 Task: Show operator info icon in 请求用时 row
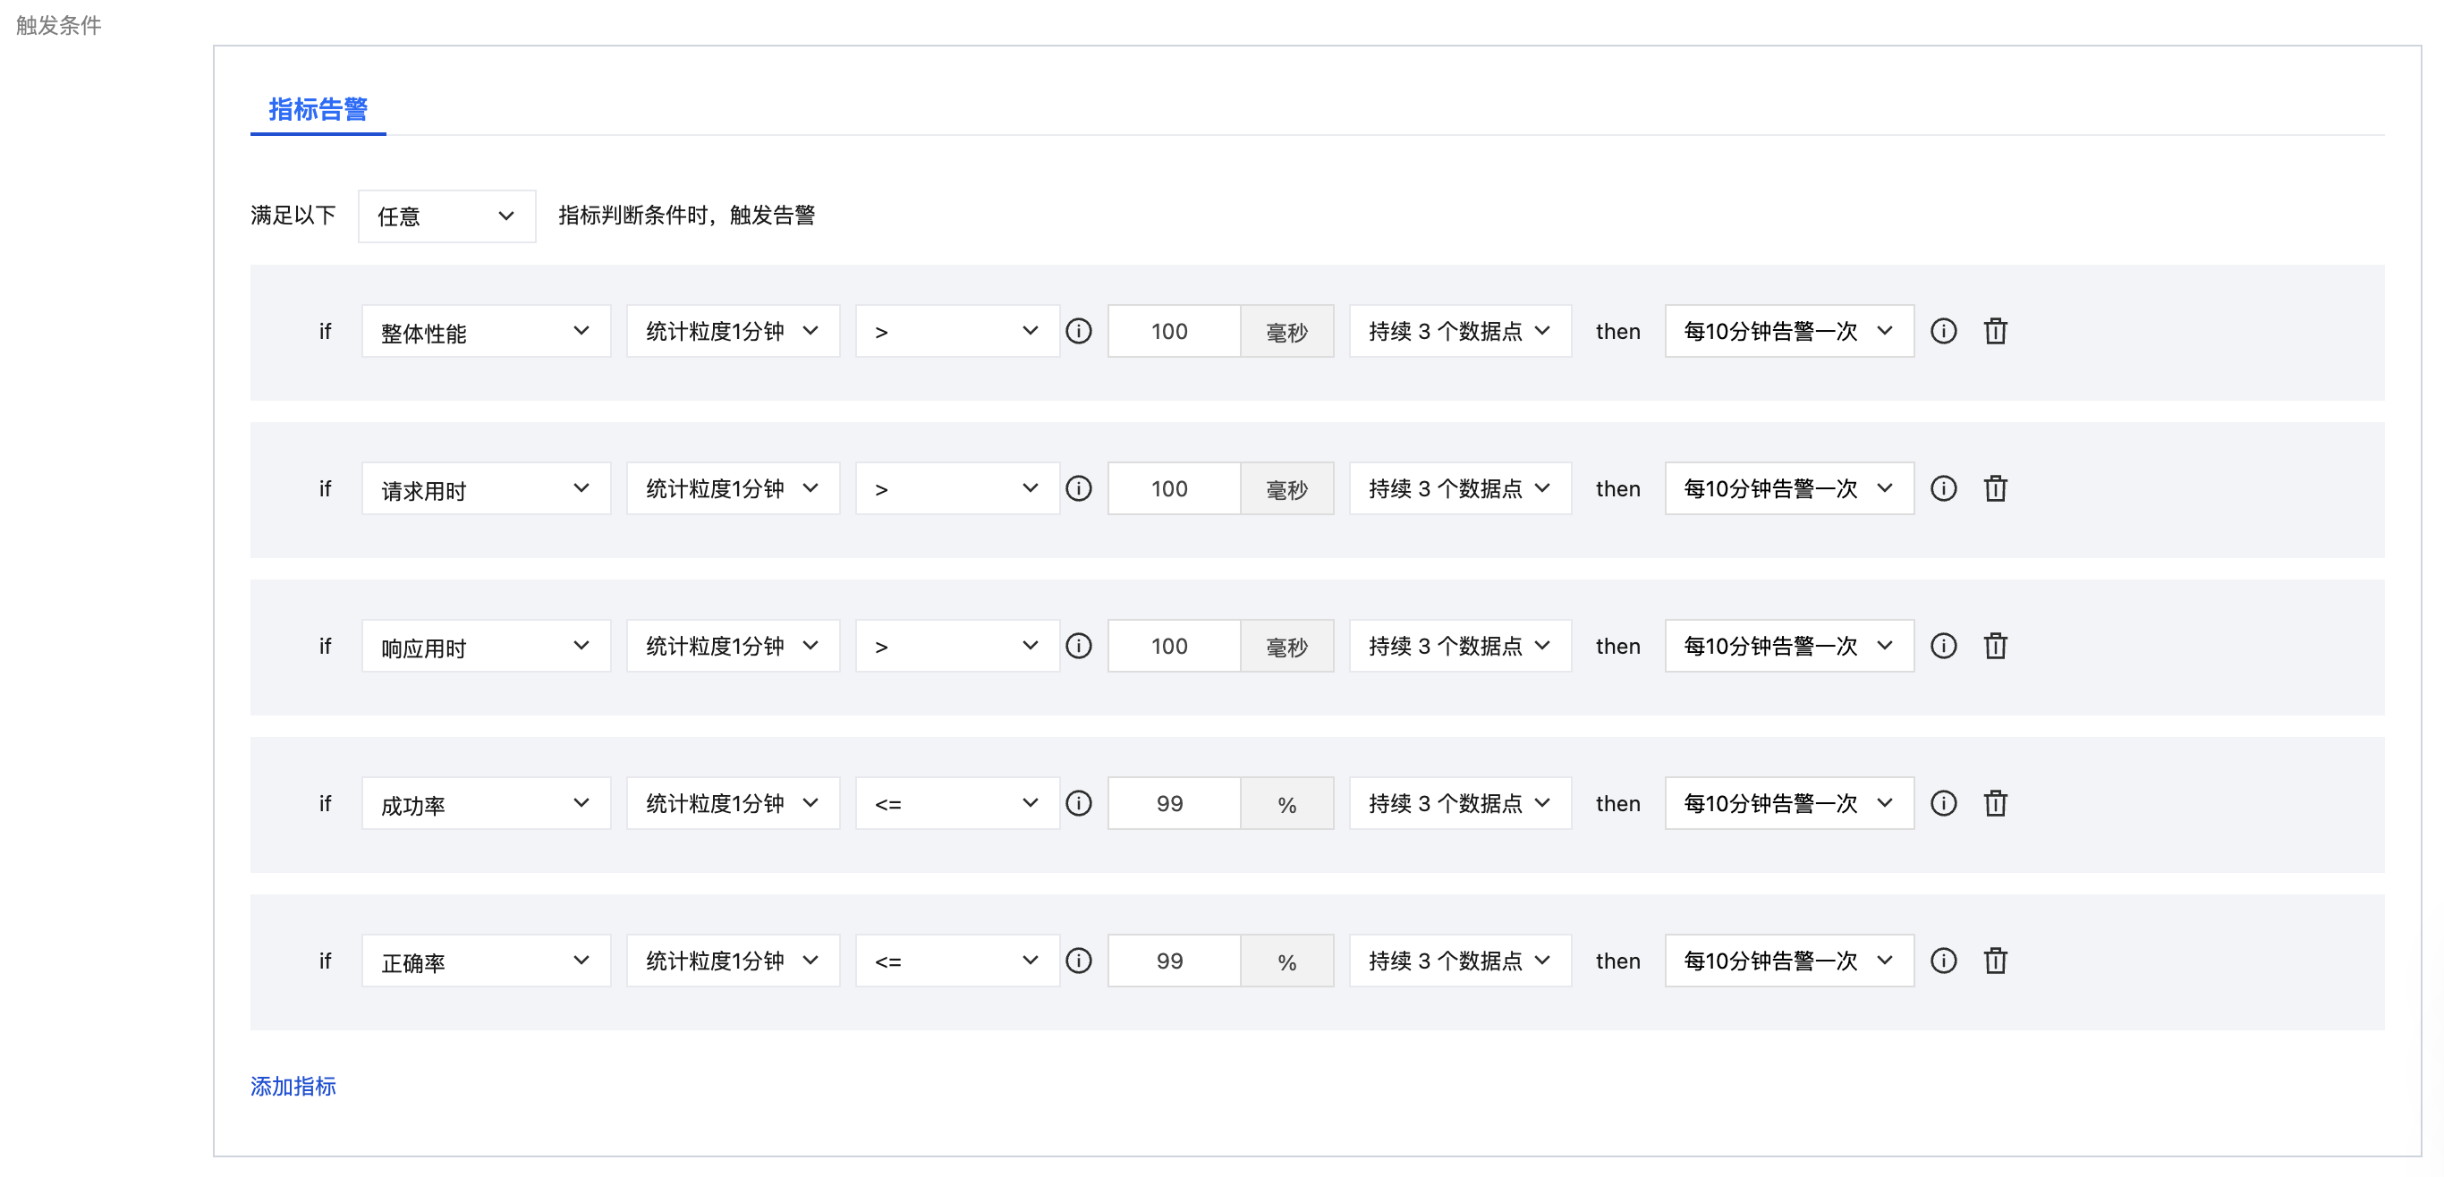click(1079, 488)
